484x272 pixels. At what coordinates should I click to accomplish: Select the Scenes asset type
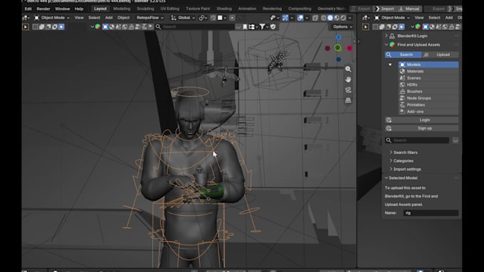[x=428, y=78]
